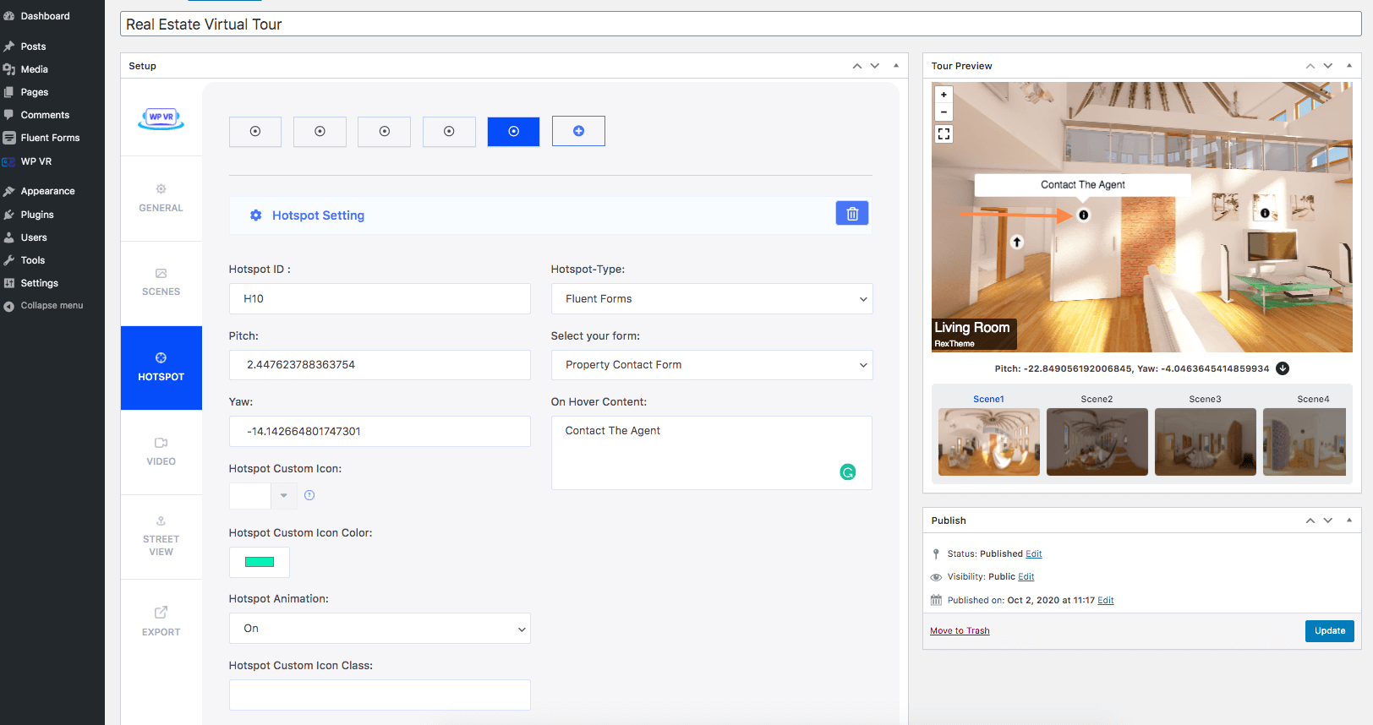
Task: Select the Scene2 thumbnail
Action: pos(1097,441)
